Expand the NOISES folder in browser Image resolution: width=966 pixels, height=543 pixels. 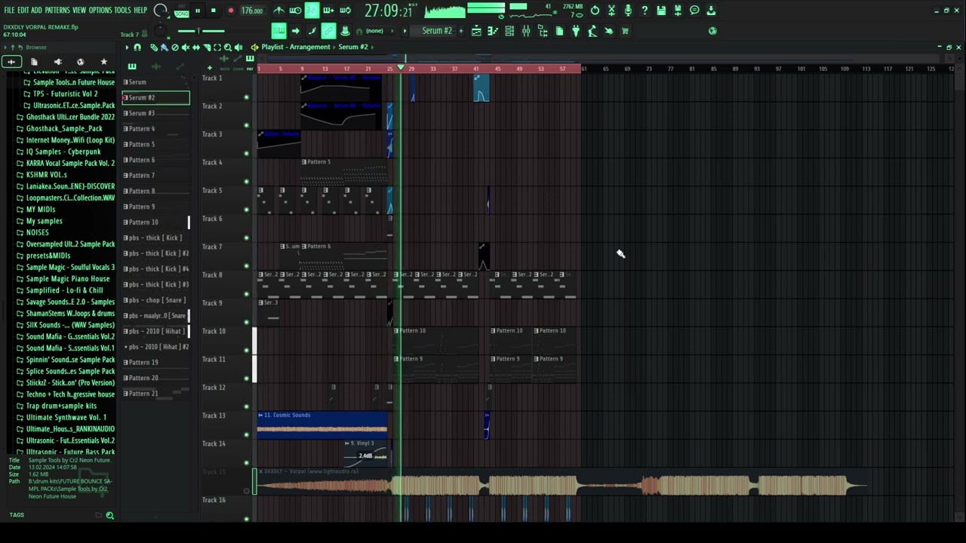point(37,232)
